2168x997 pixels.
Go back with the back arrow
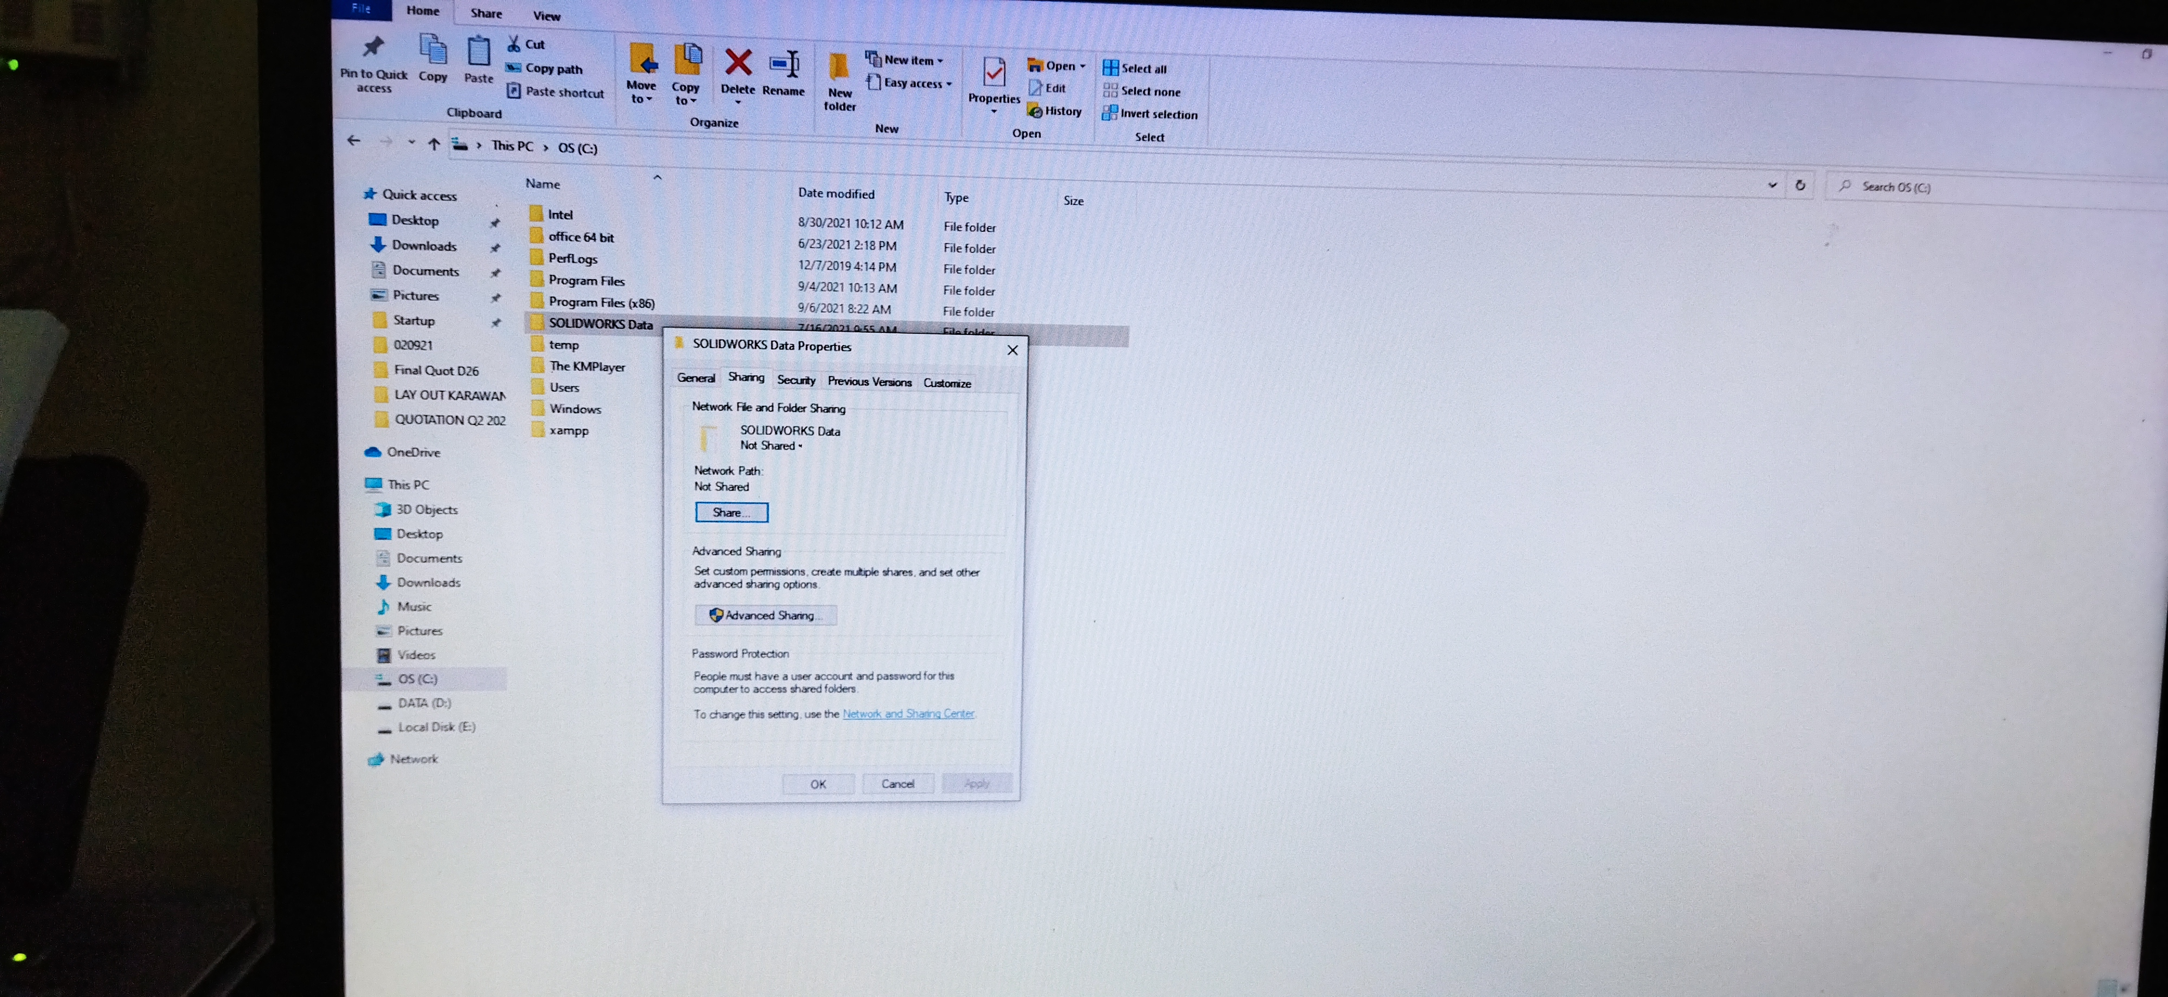click(x=353, y=140)
